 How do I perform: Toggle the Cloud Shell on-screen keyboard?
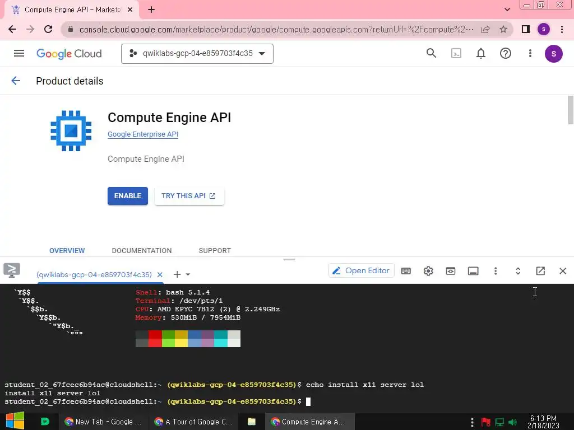coord(406,271)
